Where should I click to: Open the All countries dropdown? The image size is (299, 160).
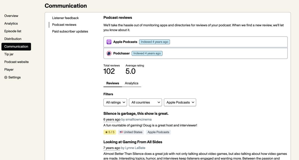145,102
